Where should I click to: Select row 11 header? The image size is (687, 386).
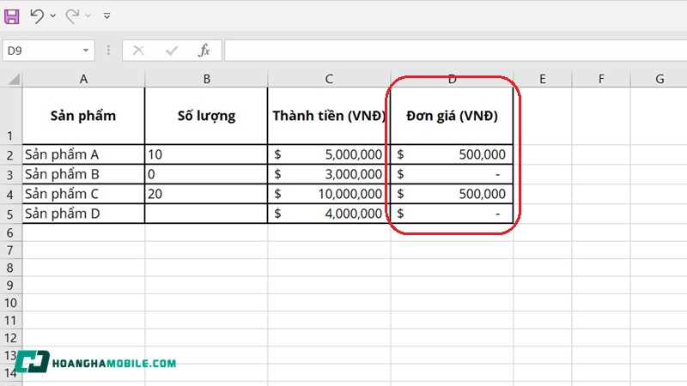[10, 320]
